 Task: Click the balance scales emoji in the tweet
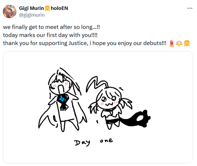pos(179,43)
